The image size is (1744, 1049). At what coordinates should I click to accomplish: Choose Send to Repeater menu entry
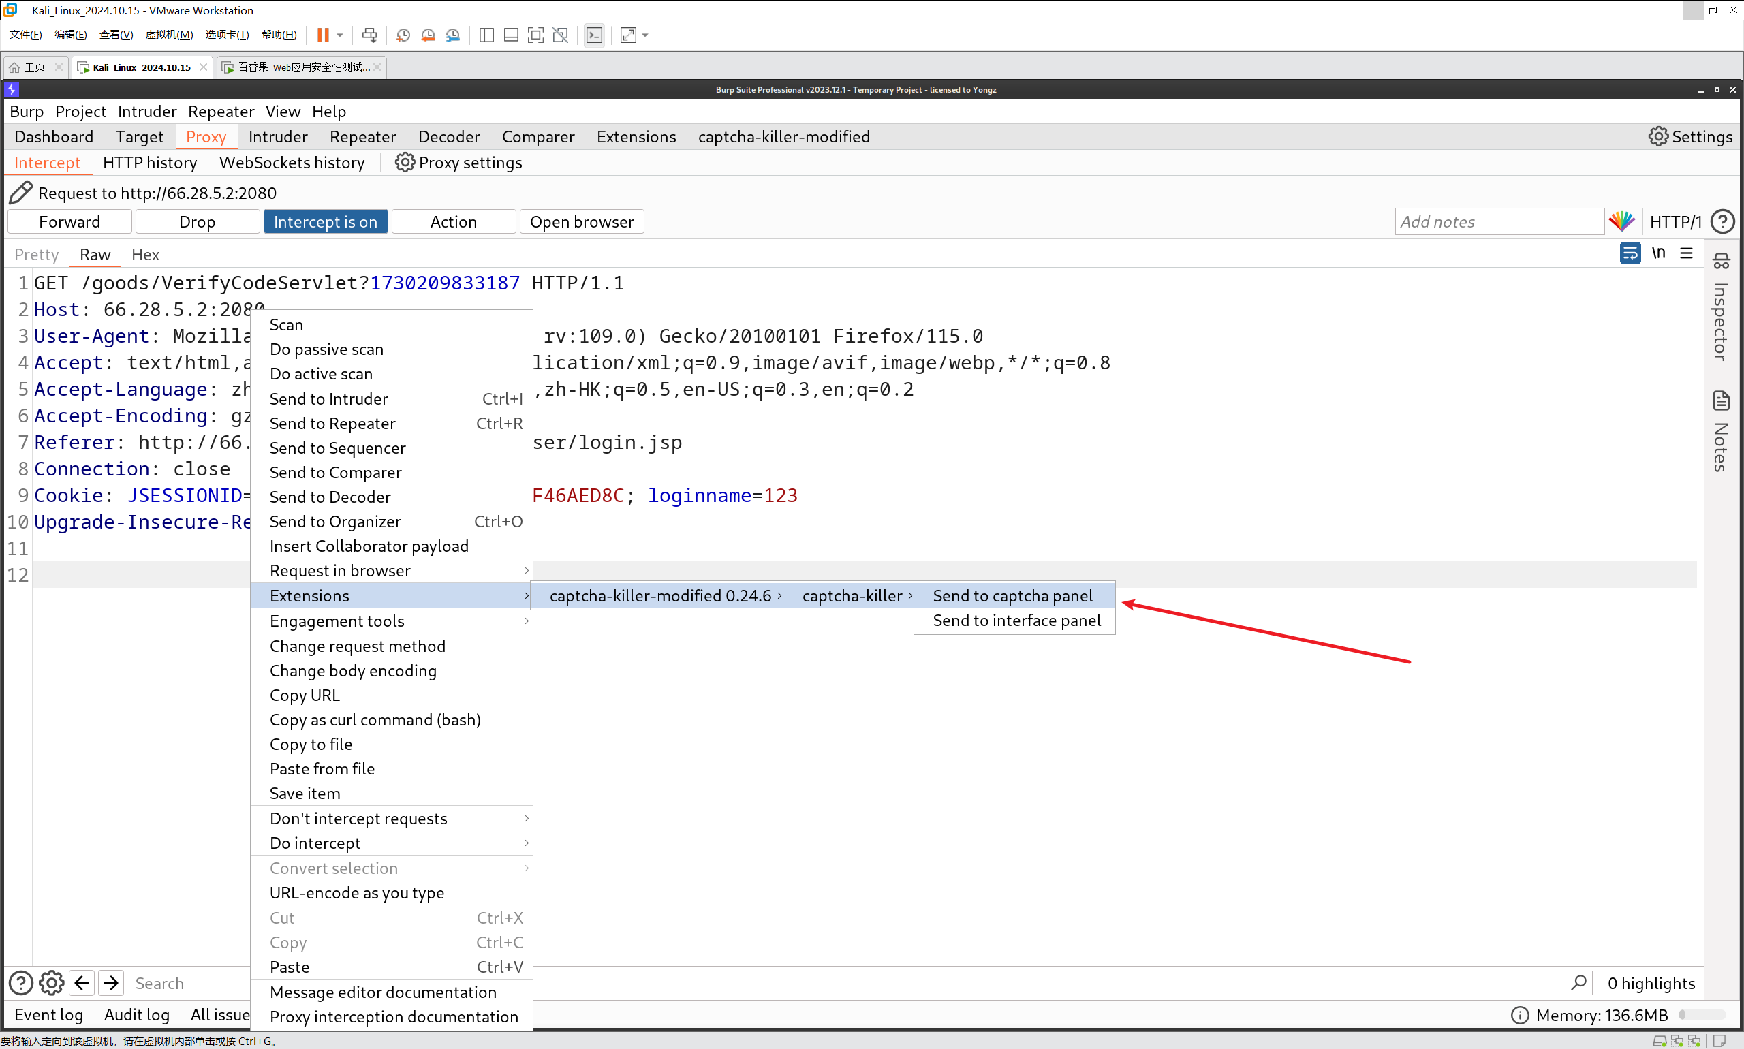pyautogui.click(x=392, y=423)
